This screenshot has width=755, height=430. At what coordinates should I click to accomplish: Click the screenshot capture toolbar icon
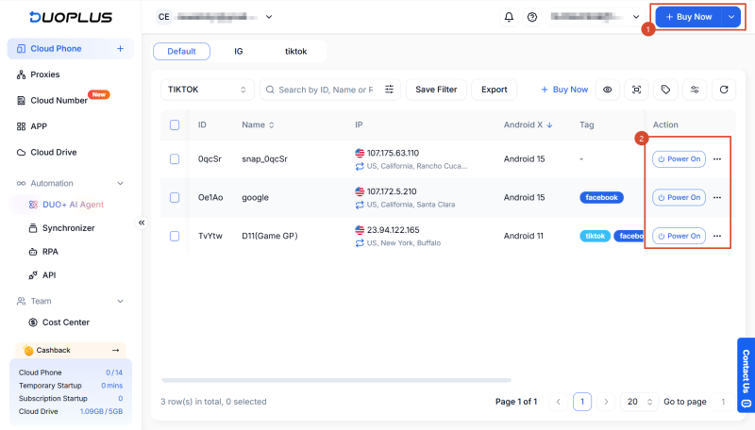pos(636,90)
